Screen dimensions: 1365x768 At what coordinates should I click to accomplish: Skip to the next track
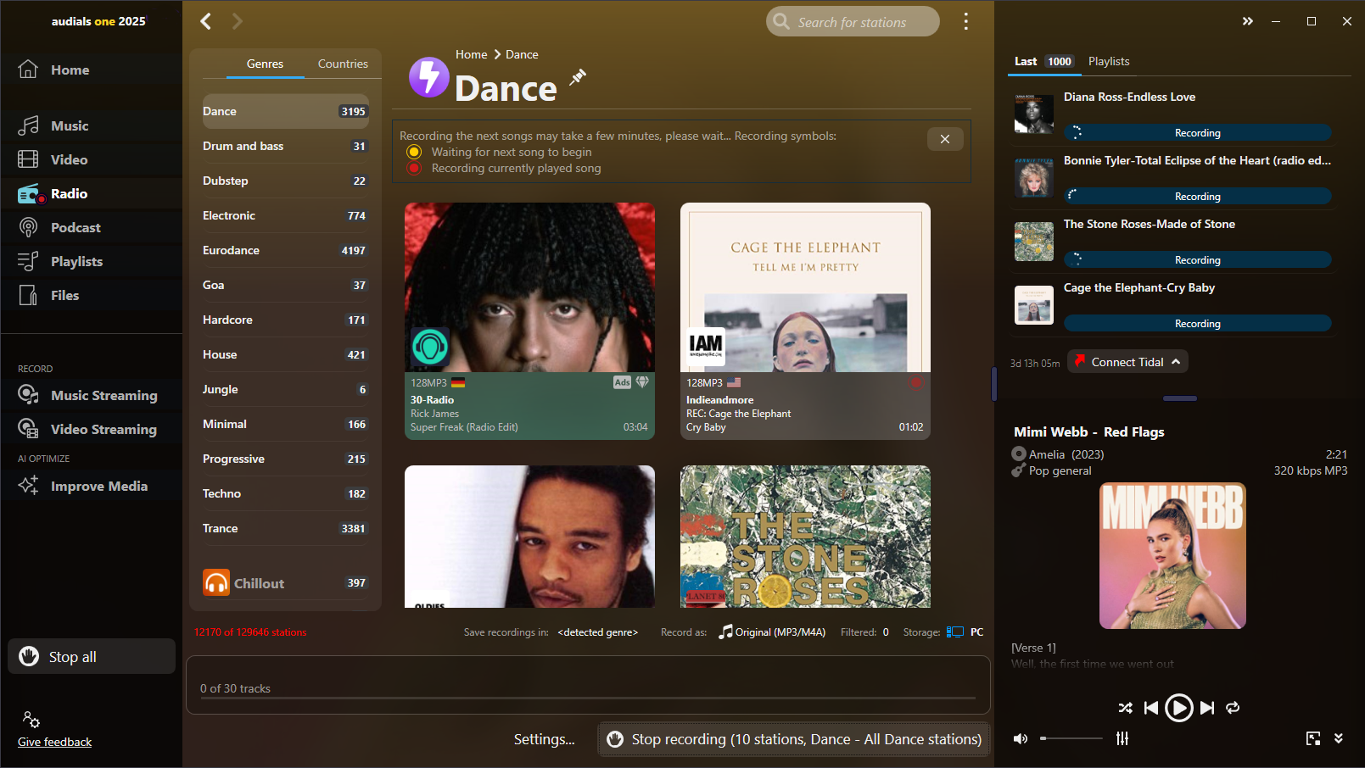1207,708
